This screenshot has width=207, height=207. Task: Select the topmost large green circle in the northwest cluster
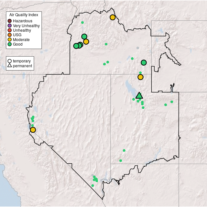[x=84, y=37]
